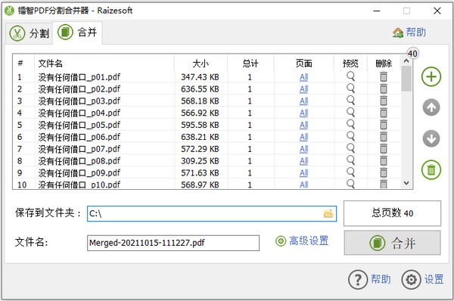Click the 大小 column header
The height and width of the screenshot is (301, 454).
click(201, 63)
